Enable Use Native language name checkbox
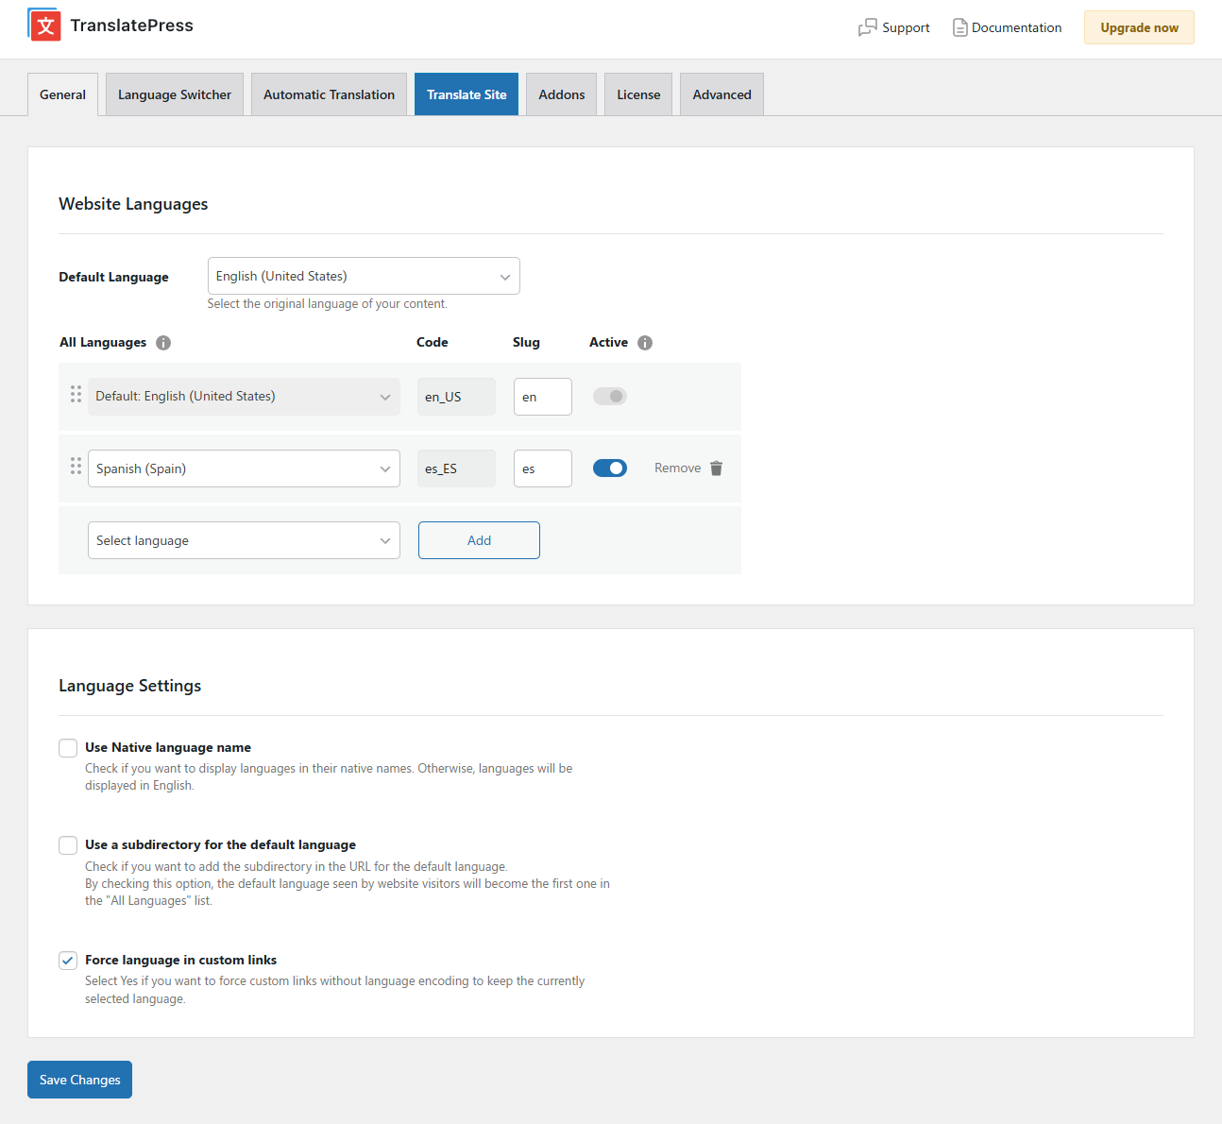This screenshot has width=1222, height=1124. [x=68, y=748]
